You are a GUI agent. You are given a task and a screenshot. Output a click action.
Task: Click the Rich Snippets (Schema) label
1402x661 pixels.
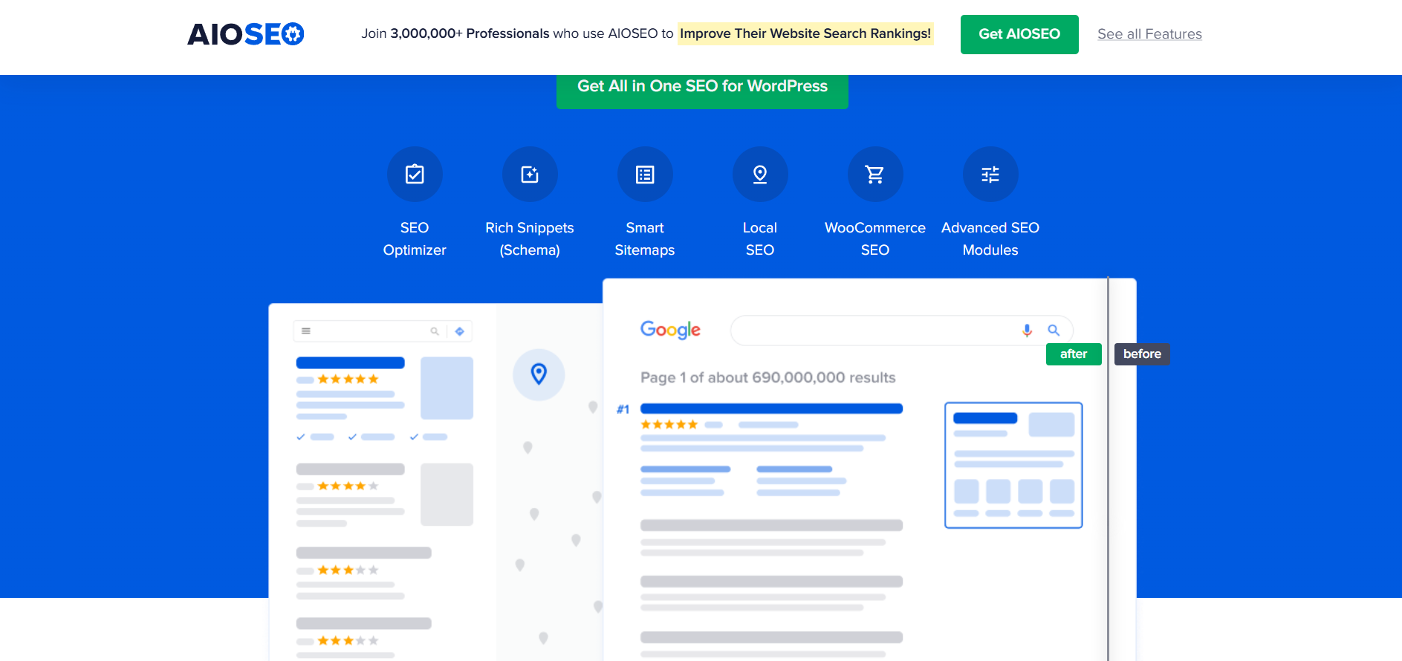click(530, 238)
